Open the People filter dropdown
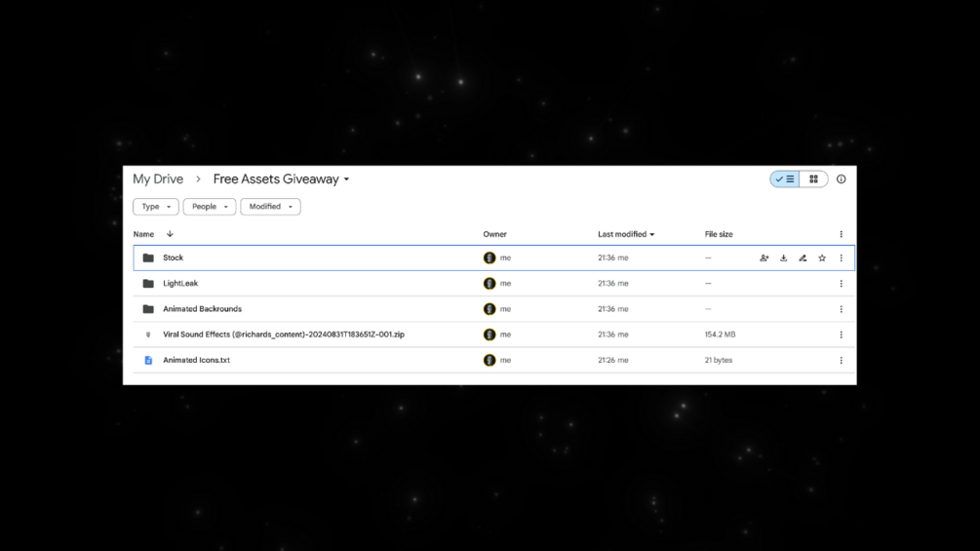Screen dimensions: 980x551 click(x=210, y=207)
